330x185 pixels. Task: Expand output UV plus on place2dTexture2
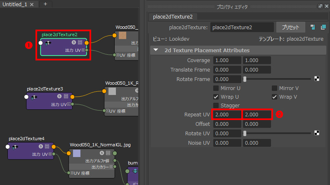83,50
